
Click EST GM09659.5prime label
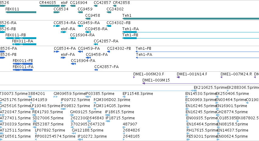point(69,94)
